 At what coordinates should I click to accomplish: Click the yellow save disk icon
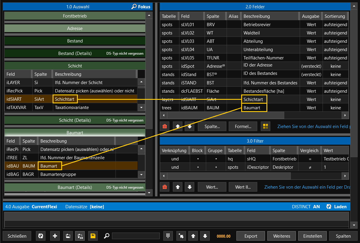pos(93,236)
